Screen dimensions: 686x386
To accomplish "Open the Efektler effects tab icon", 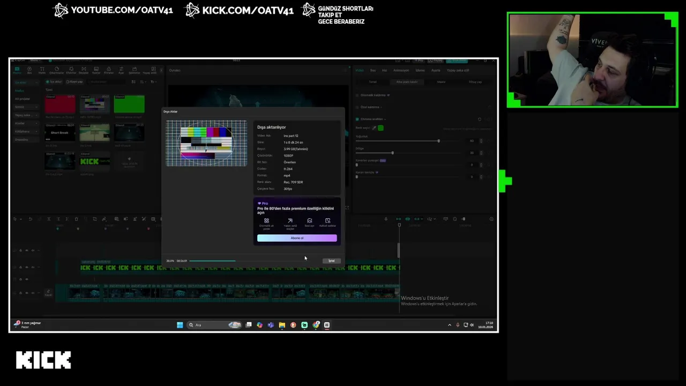I will tap(71, 70).
